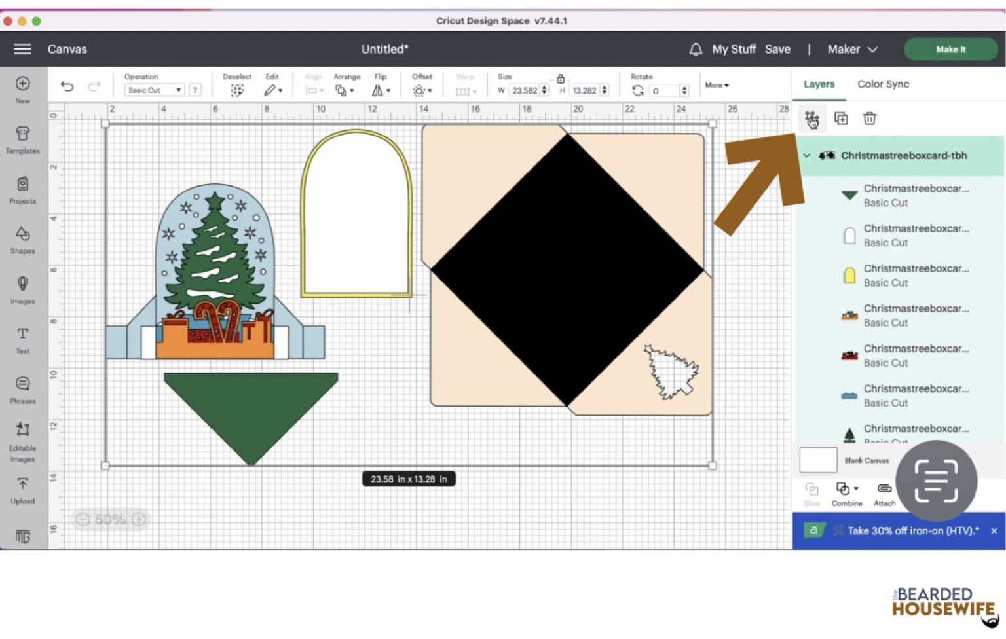Open the notifications bell

pyautogui.click(x=696, y=49)
